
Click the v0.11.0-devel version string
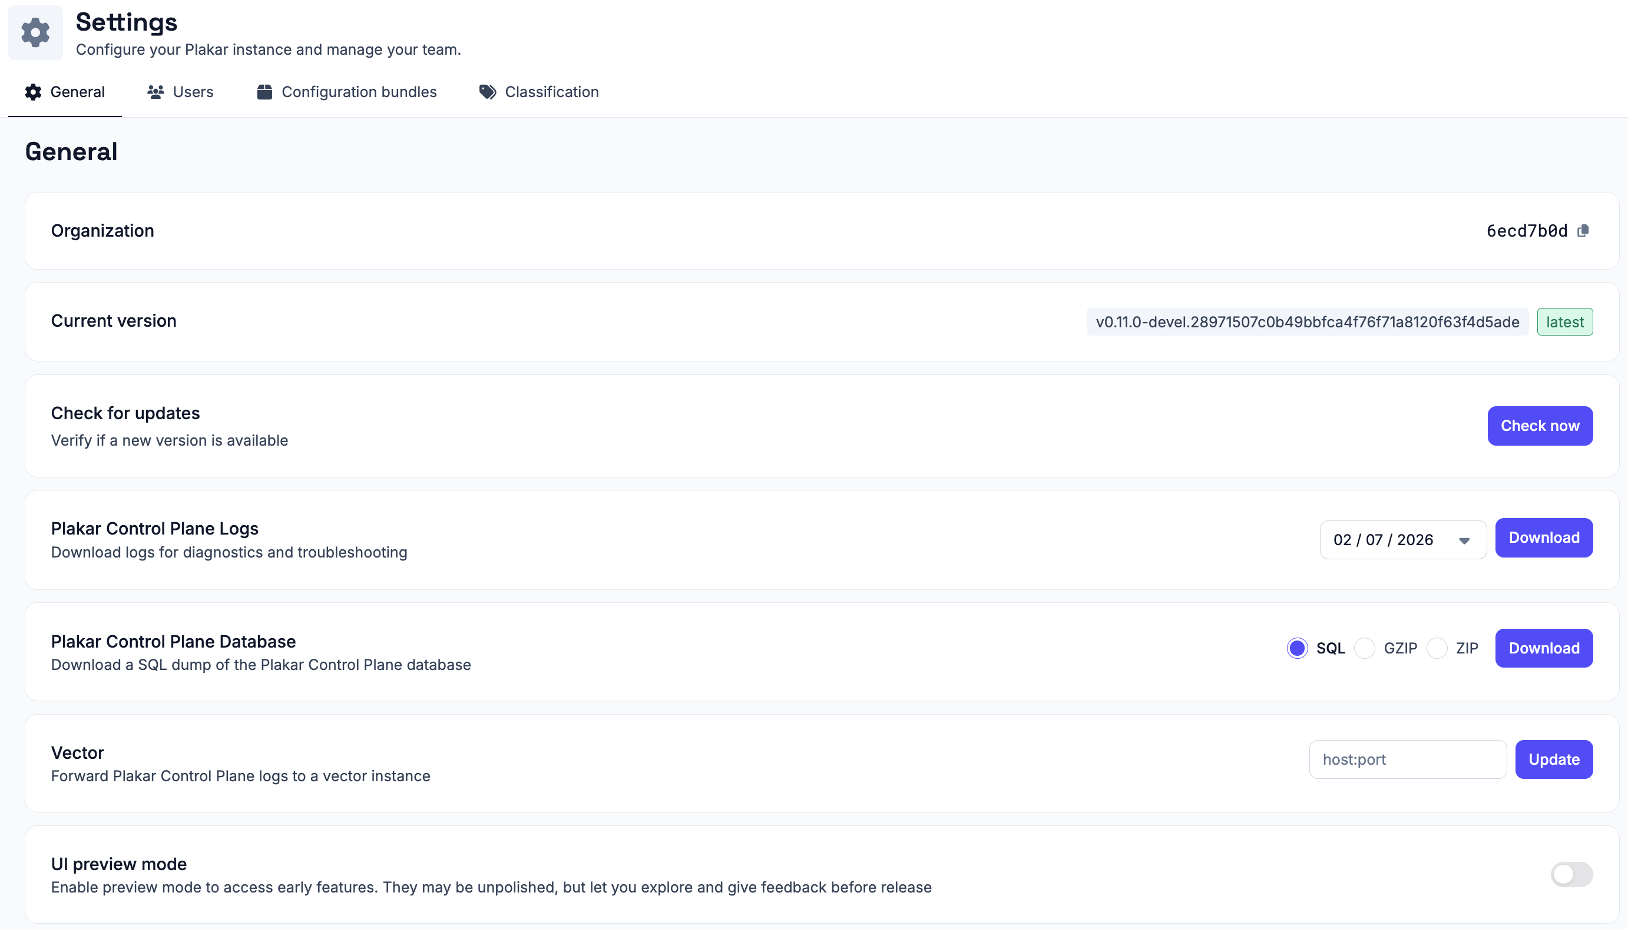1308,321
